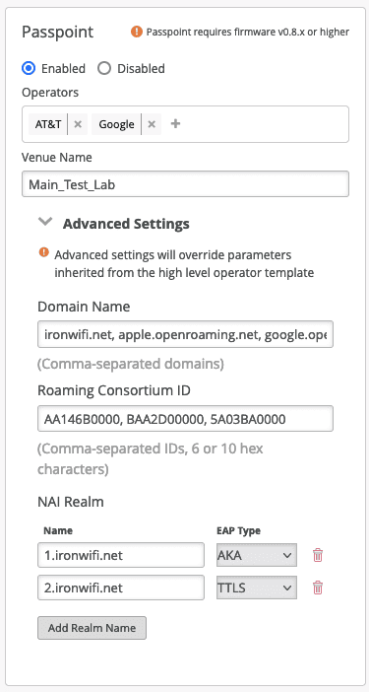Click the advanced settings override warning icon
369x692 pixels.
tap(43, 252)
